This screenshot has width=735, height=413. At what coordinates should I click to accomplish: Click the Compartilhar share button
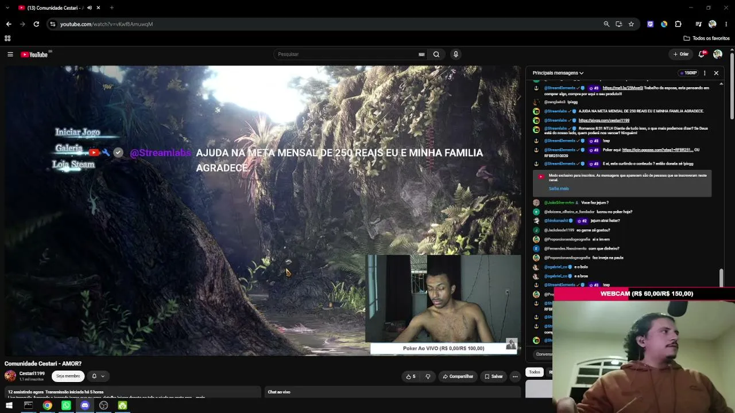point(458,376)
